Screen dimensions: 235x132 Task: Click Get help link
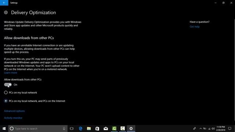click(x=195, y=27)
